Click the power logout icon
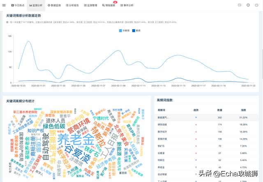The height and width of the screenshot is (182, 263). click(x=256, y=5)
